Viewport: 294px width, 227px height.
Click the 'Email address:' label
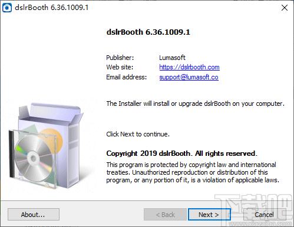click(127, 77)
